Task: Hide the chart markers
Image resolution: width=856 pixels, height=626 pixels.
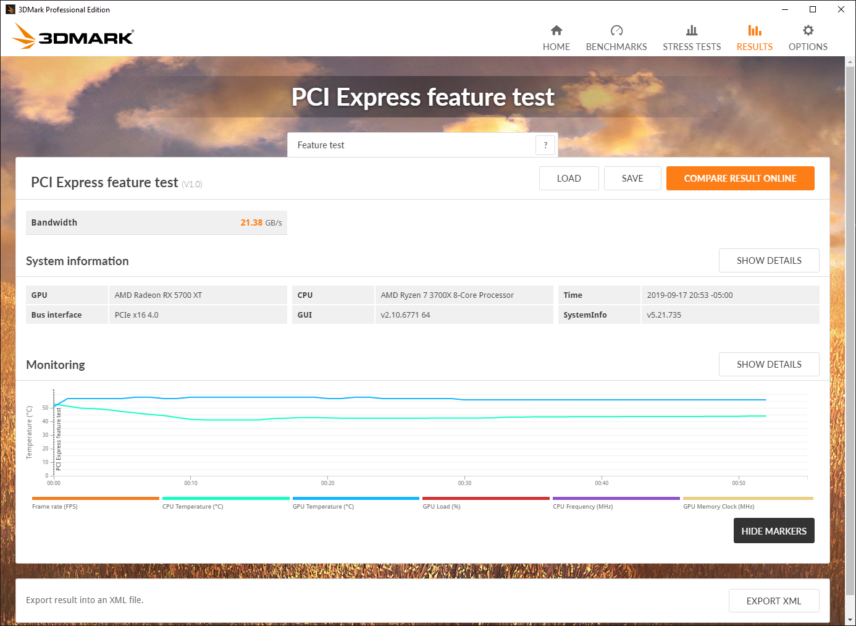Action: pyautogui.click(x=774, y=531)
